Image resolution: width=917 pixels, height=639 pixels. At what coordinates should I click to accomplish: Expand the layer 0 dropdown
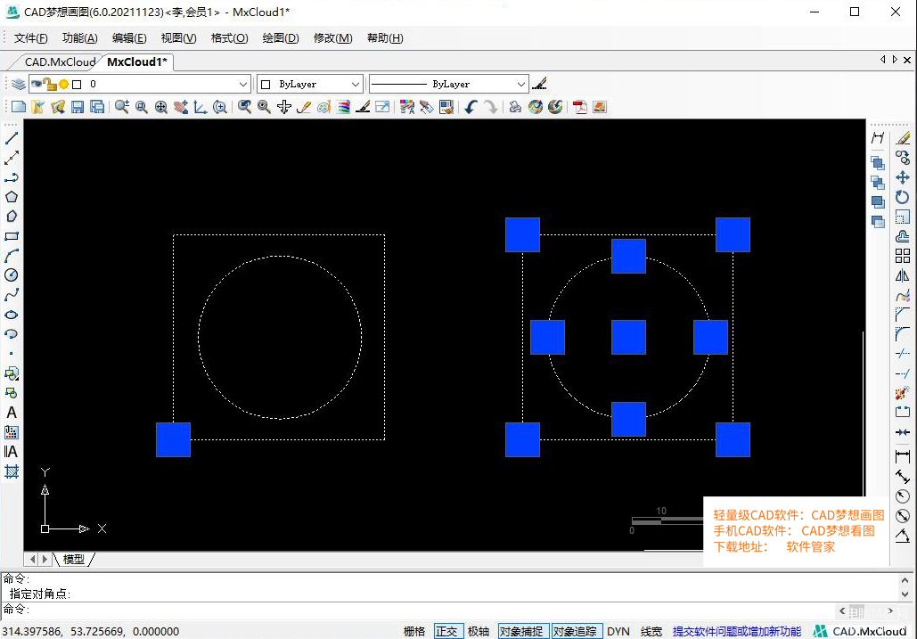click(243, 84)
